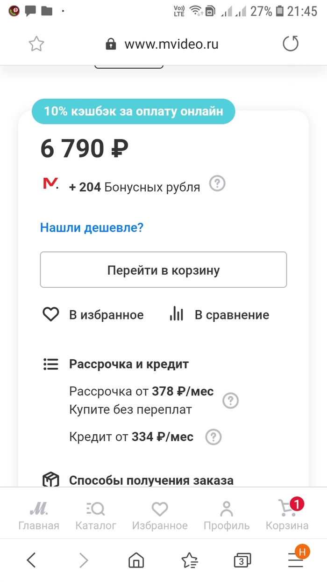Go back with the browser back arrow
The height and width of the screenshot is (582, 327).
pyautogui.click(x=31, y=560)
